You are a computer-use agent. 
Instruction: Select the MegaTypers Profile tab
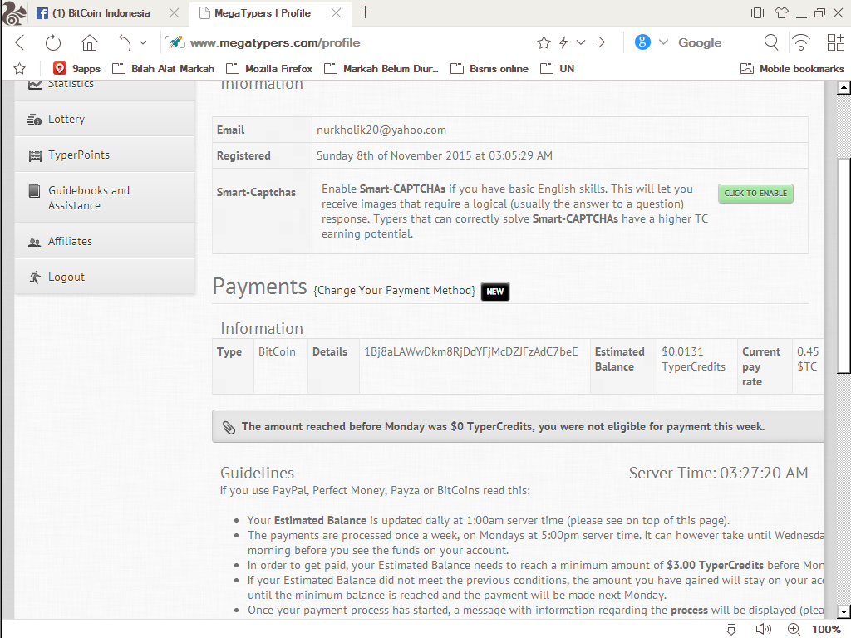coord(262,13)
